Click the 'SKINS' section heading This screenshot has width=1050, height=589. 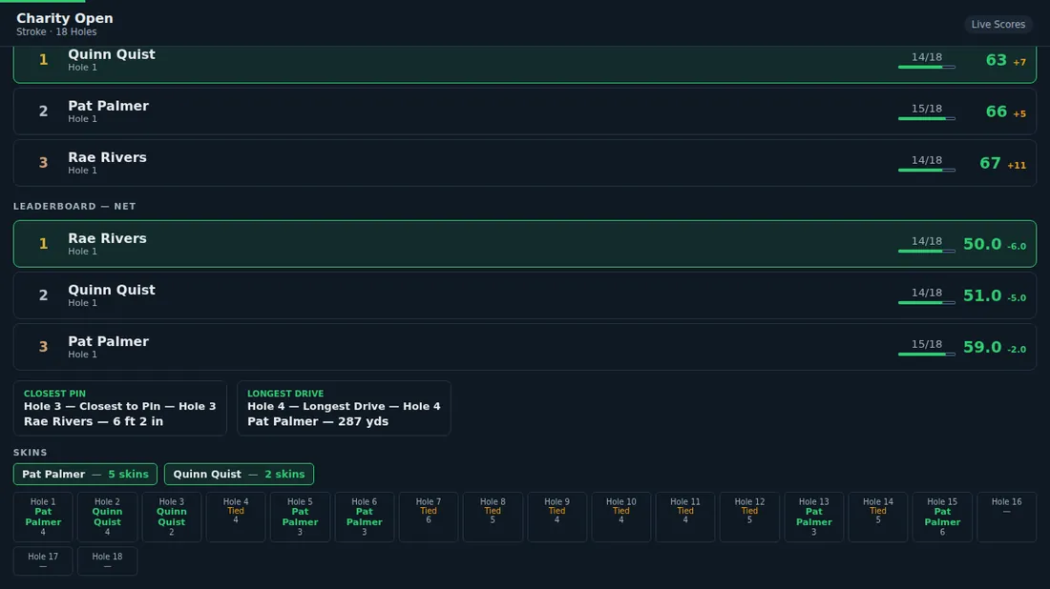point(31,453)
